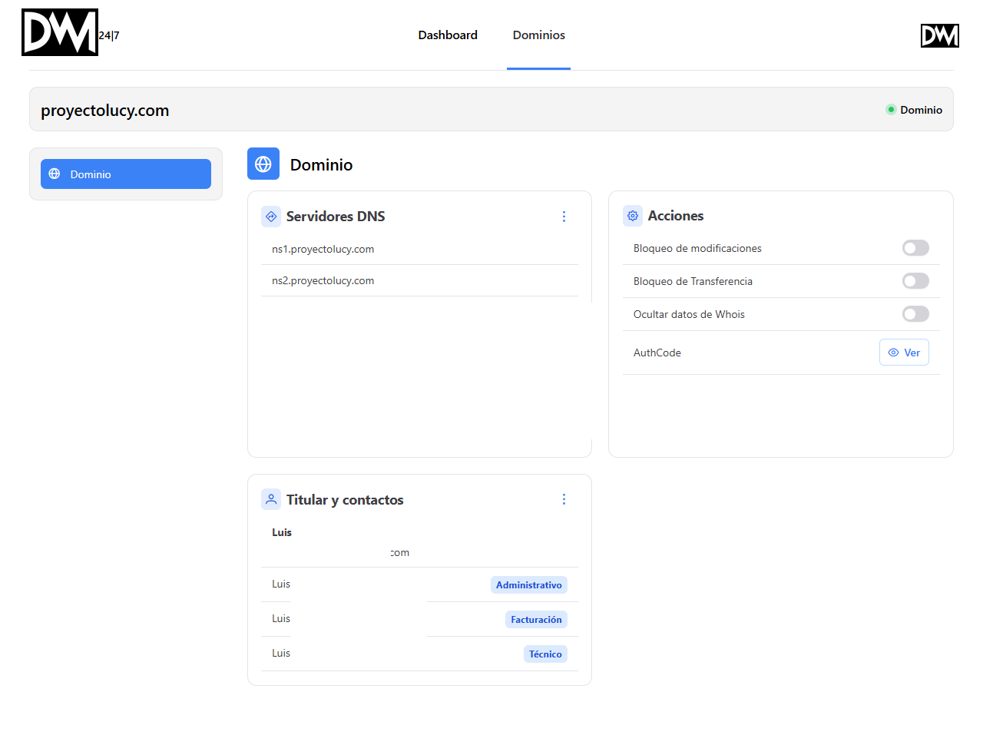Enable Bloqueo de modificaciones toggle

(915, 248)
